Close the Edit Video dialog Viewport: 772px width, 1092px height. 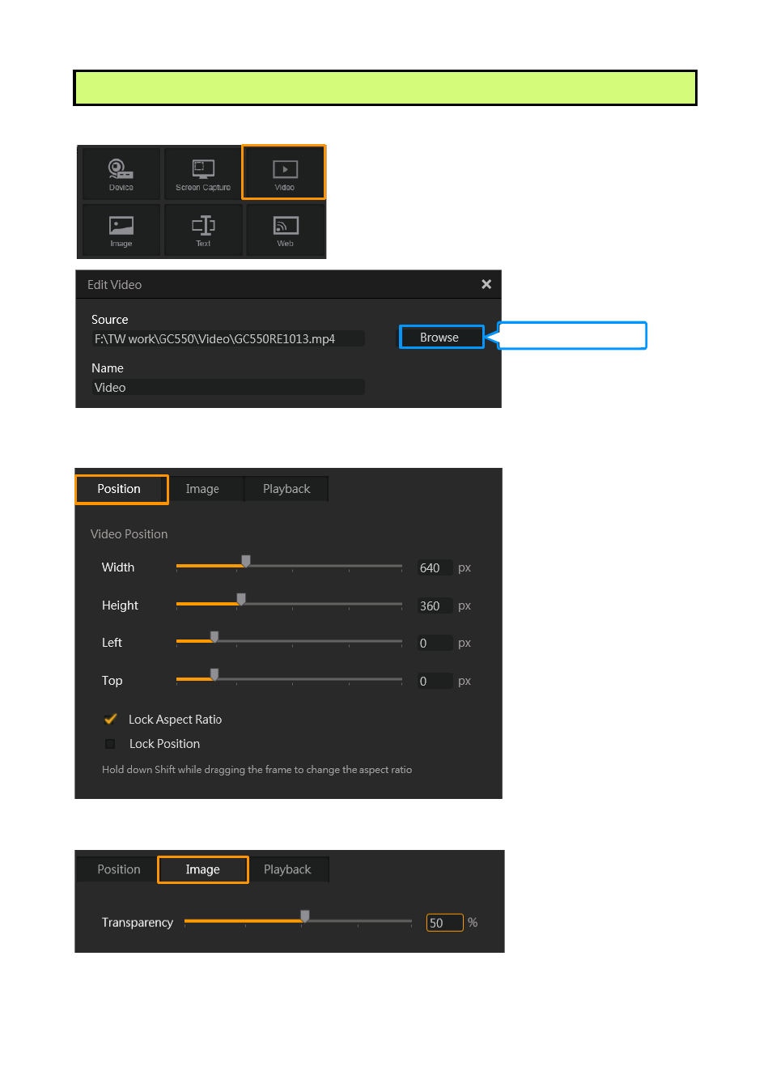coord(486,284)
